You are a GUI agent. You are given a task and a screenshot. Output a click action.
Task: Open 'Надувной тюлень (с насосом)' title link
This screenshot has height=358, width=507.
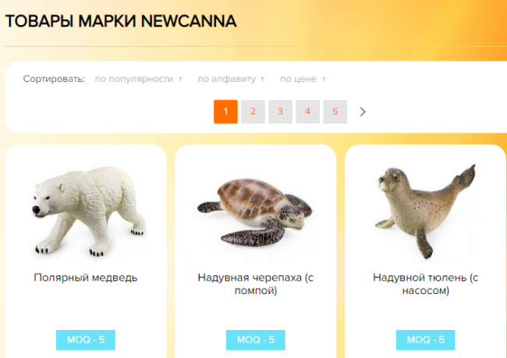(x=426, y=284)
